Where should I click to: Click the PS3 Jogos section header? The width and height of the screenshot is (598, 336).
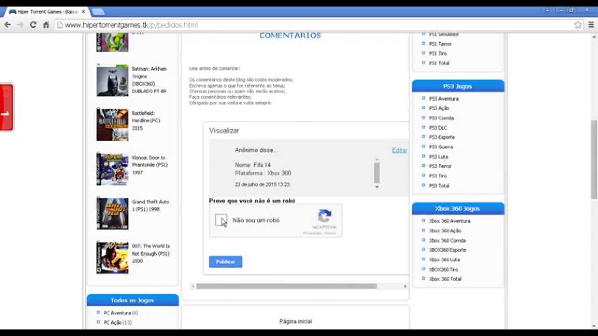tap(458, 86)
